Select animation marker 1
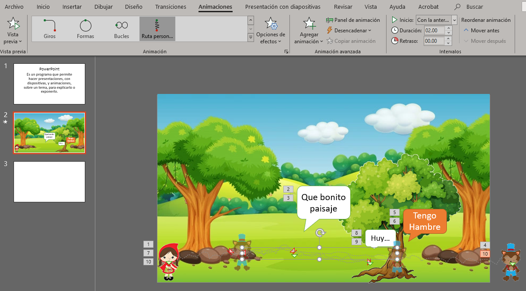This screenshot has height=291, width=526. click(149, 244)
